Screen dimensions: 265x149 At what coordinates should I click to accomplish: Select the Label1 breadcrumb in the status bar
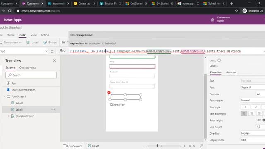tap(94, 146)
